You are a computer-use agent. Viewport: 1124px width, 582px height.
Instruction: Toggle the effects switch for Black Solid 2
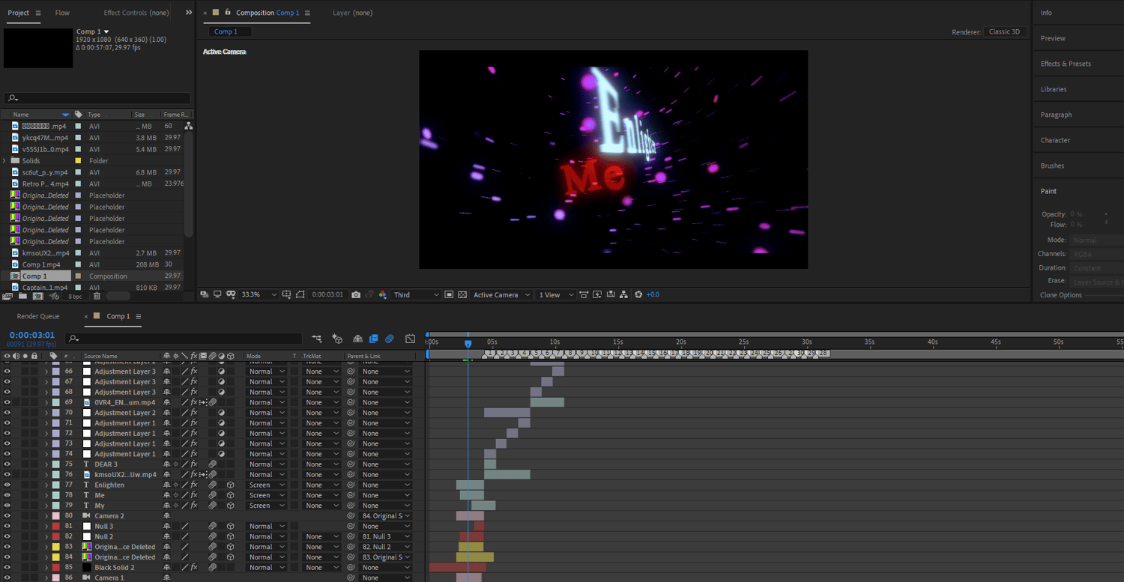pos(194,568)
